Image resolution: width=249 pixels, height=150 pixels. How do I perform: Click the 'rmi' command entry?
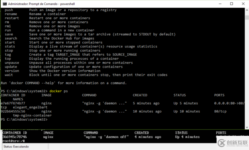pyautogui.click(x=8, y=26)
